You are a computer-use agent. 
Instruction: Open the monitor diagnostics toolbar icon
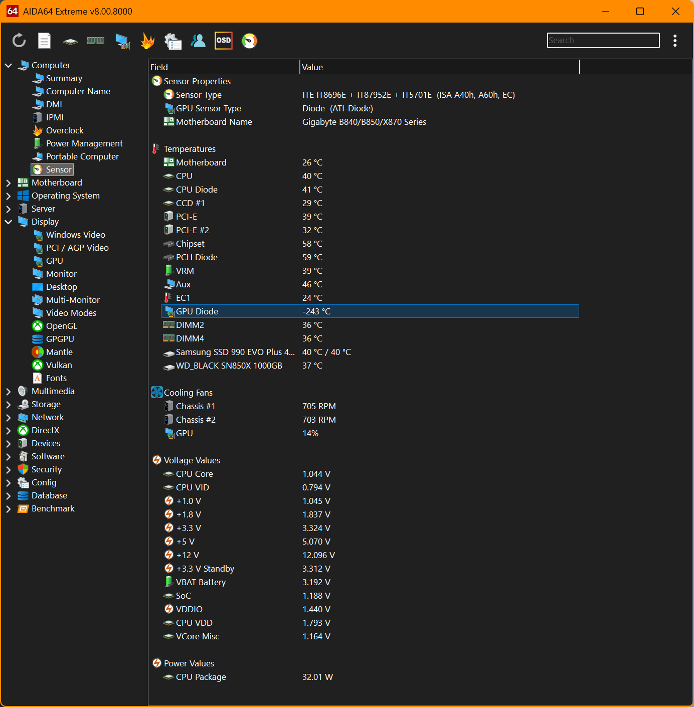[x=122, y=41]
